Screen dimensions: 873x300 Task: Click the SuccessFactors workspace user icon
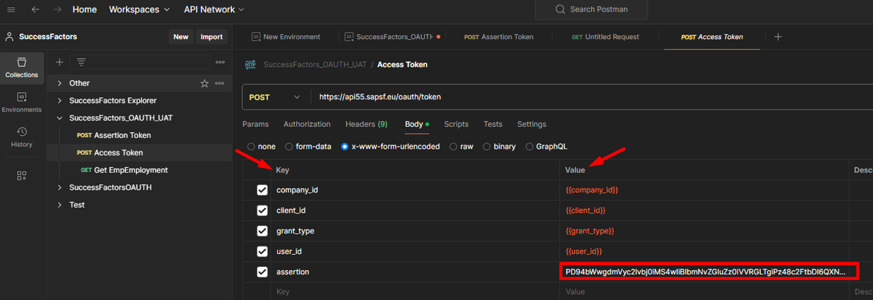point(9,37)
